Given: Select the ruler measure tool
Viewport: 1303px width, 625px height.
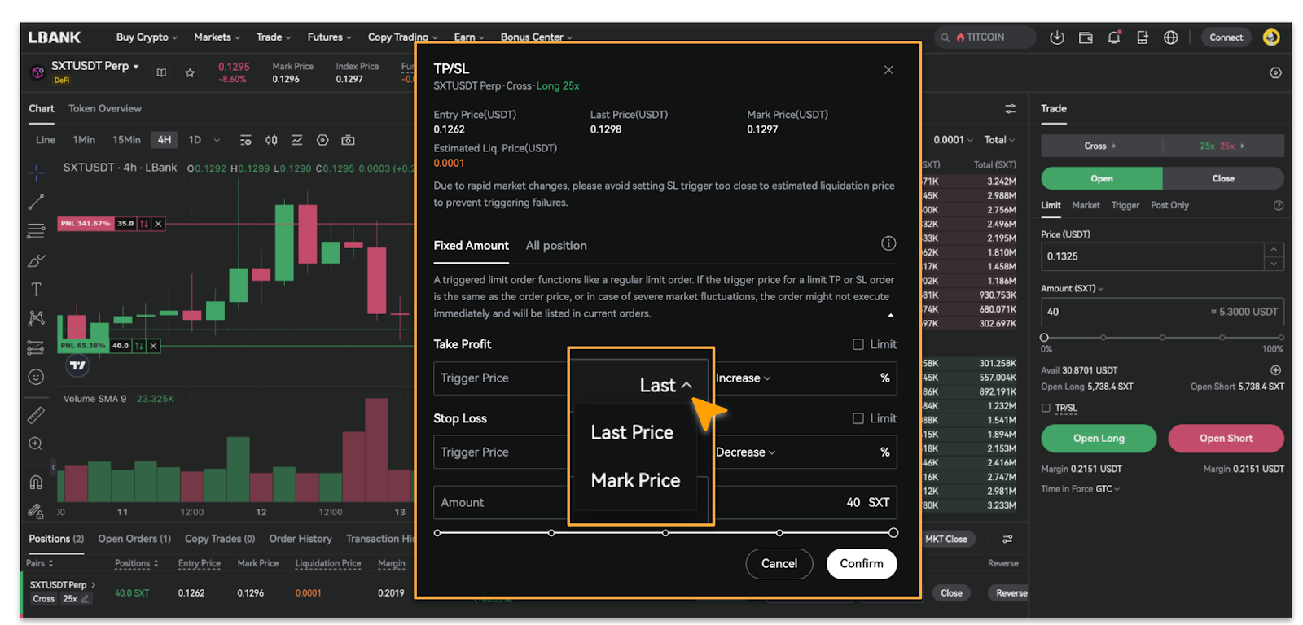Looking at the screenshot, I should click(x=36, y=415).
